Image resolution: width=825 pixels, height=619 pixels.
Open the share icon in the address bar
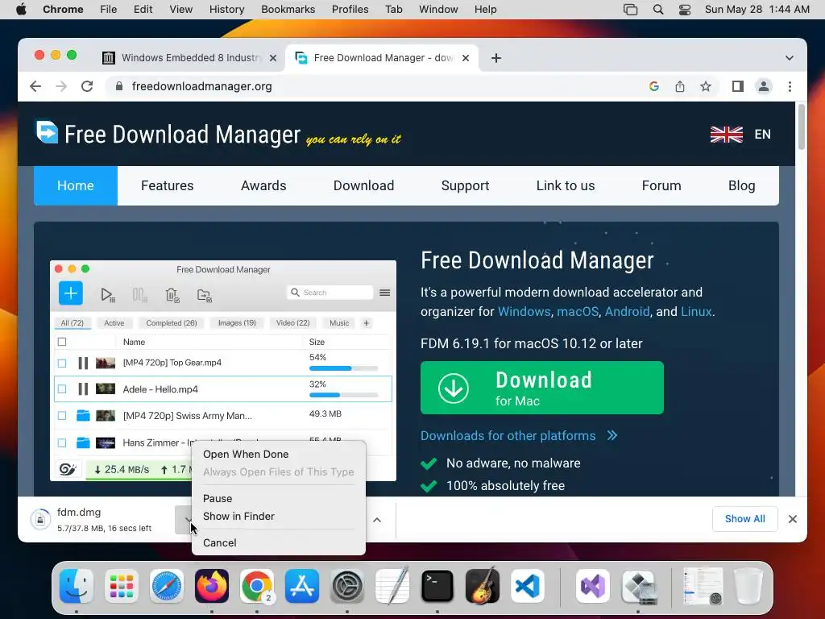click(x=680, y=86)
